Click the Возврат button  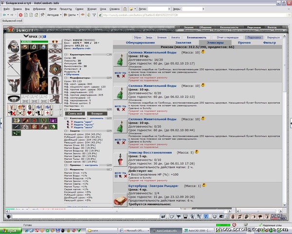pos(97,114)
